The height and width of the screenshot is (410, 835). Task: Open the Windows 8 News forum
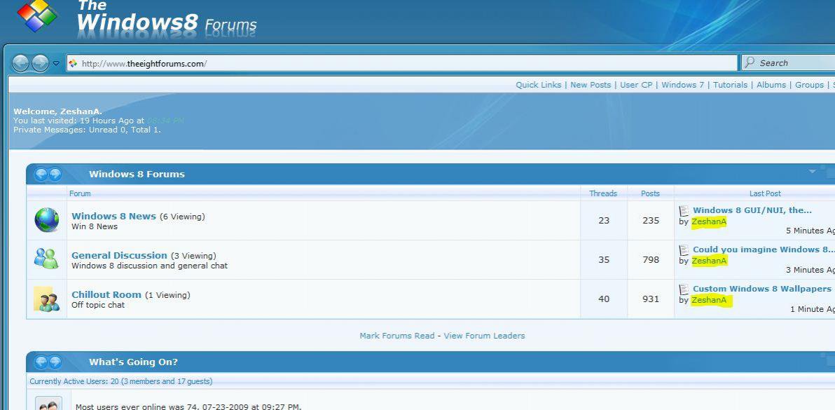point(113,216)
